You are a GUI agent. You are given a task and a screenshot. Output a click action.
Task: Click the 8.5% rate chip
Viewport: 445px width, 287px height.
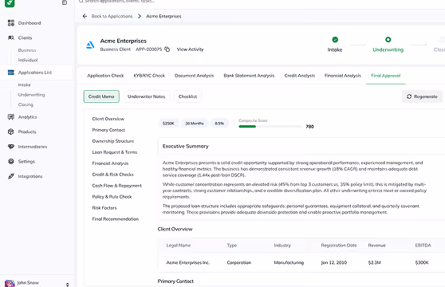click(x=219, y=124)
